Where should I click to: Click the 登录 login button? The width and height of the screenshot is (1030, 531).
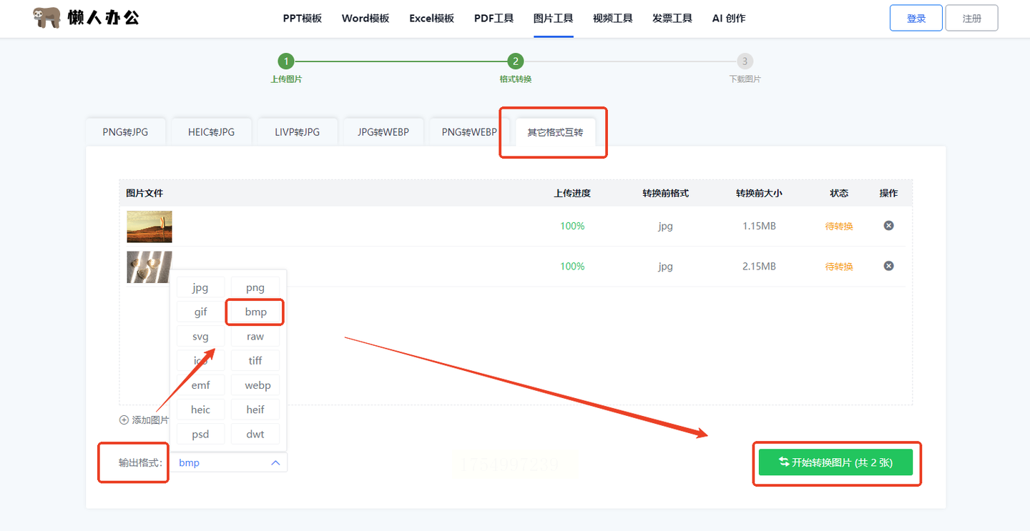pos(916,19)
